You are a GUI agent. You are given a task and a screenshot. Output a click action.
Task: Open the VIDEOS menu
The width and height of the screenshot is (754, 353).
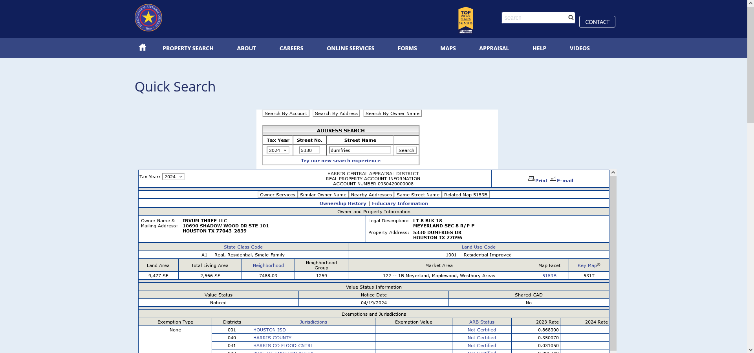(580, 48)
